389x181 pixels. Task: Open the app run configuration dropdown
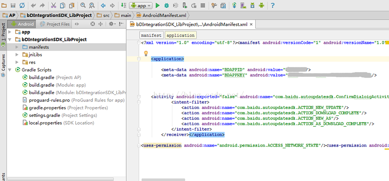click(x=140, y=6)
